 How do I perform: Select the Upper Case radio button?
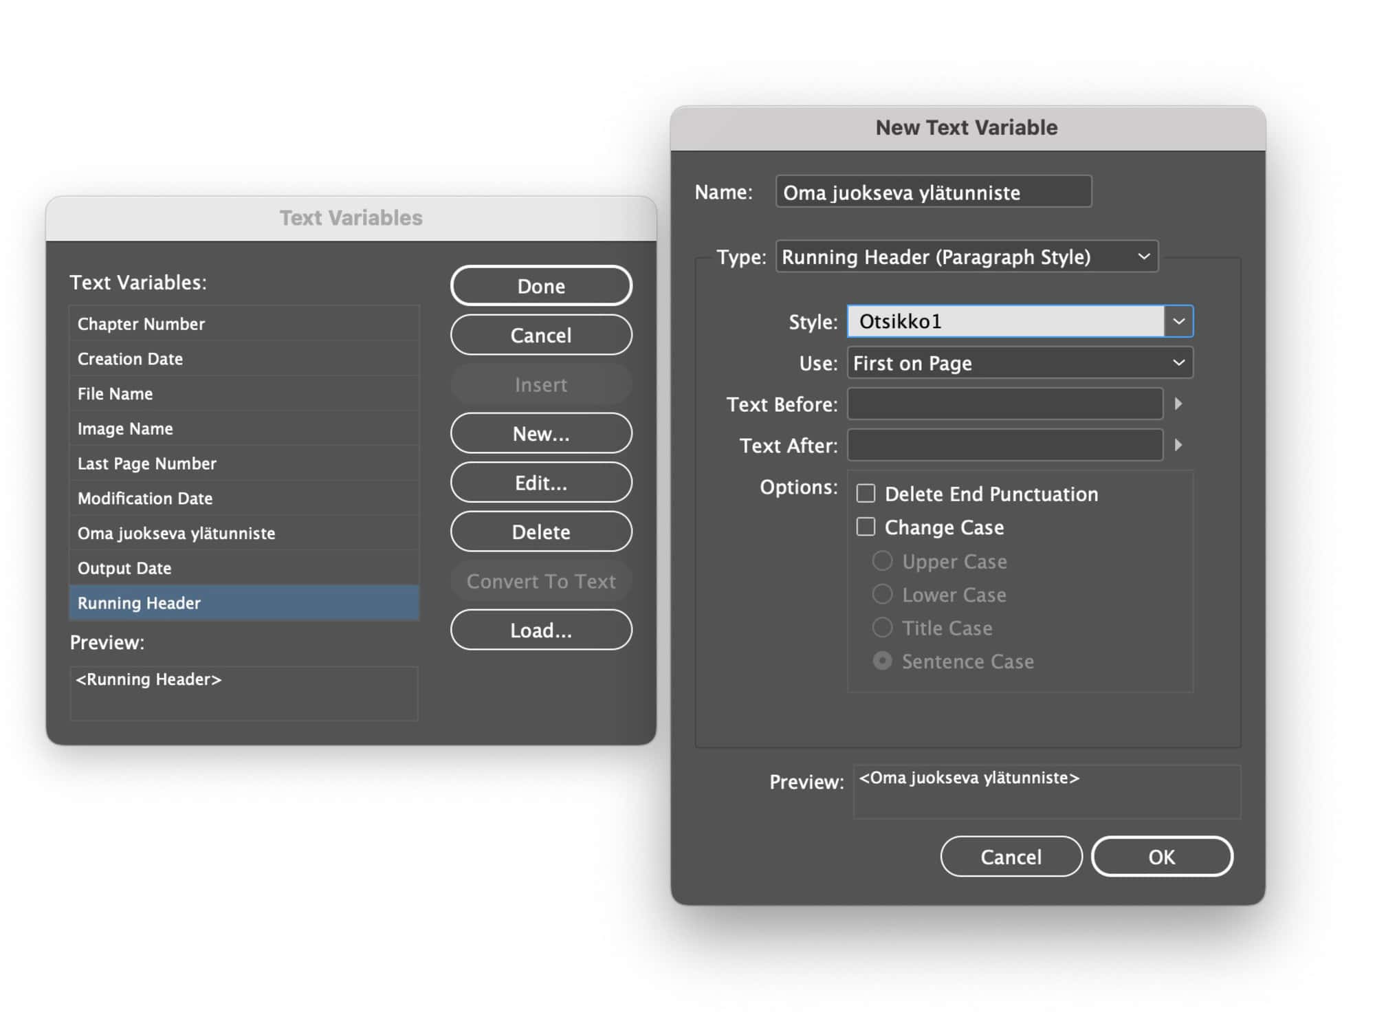tap(882, 561)
